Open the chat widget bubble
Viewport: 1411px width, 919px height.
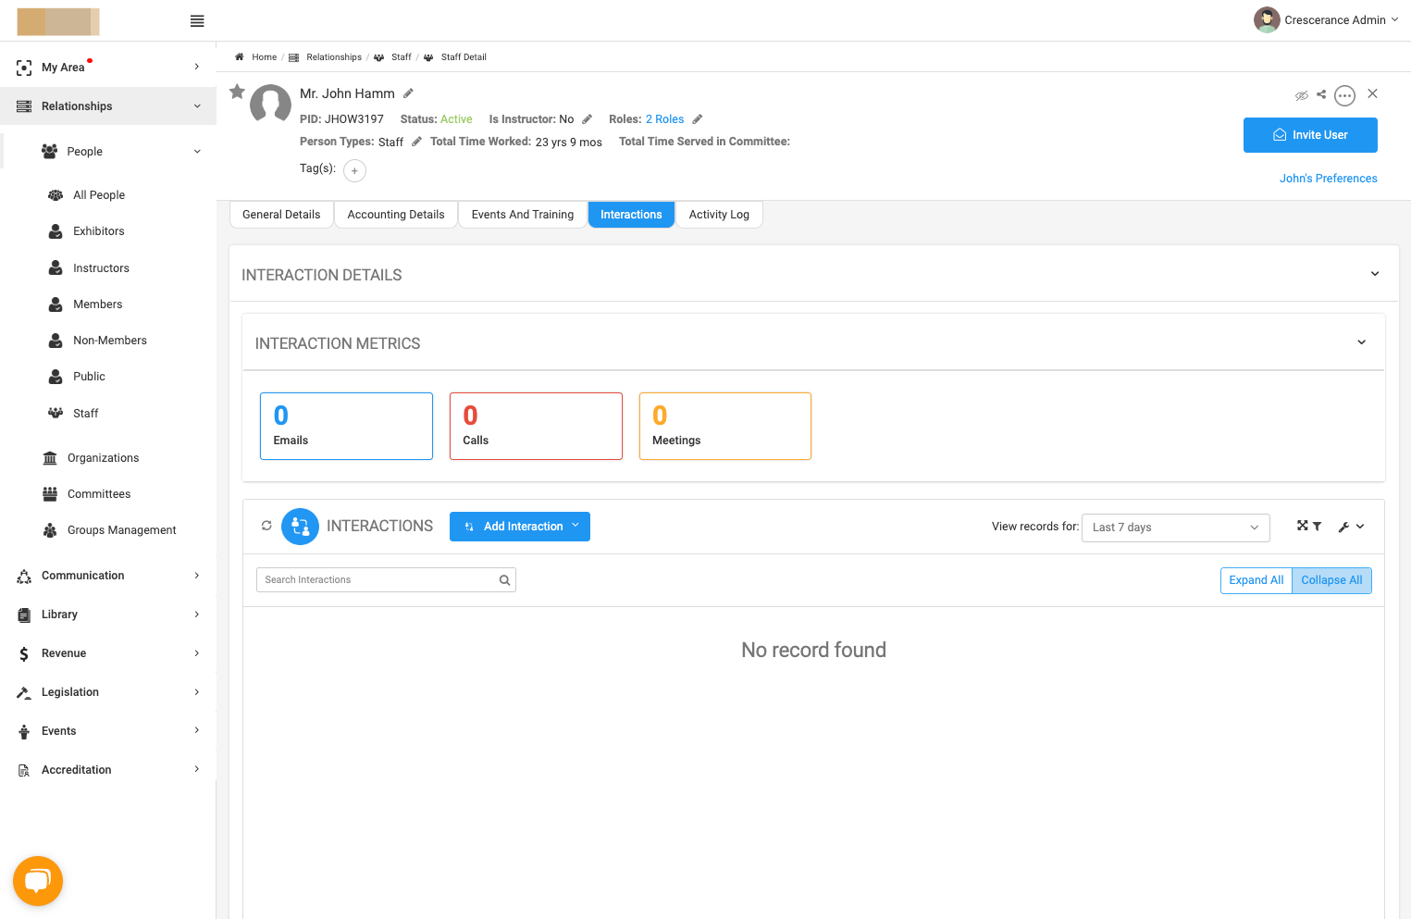pyautogui.click(x=38, y=881)
